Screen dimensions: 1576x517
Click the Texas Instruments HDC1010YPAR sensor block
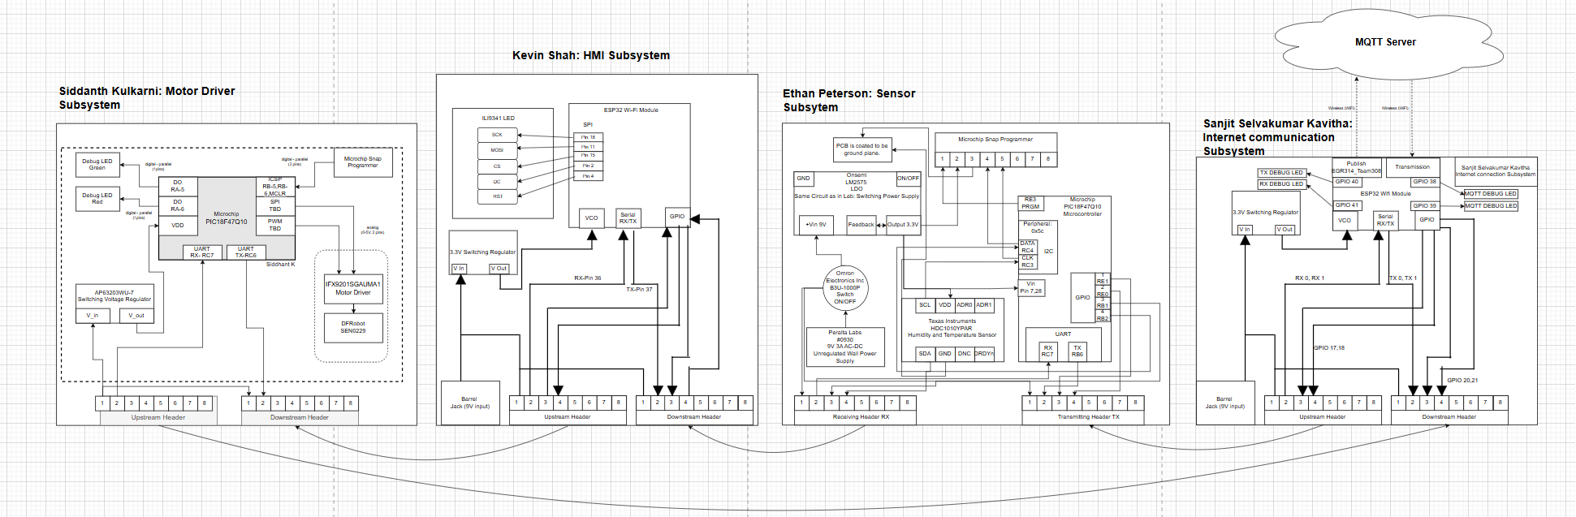coord(952,329)
